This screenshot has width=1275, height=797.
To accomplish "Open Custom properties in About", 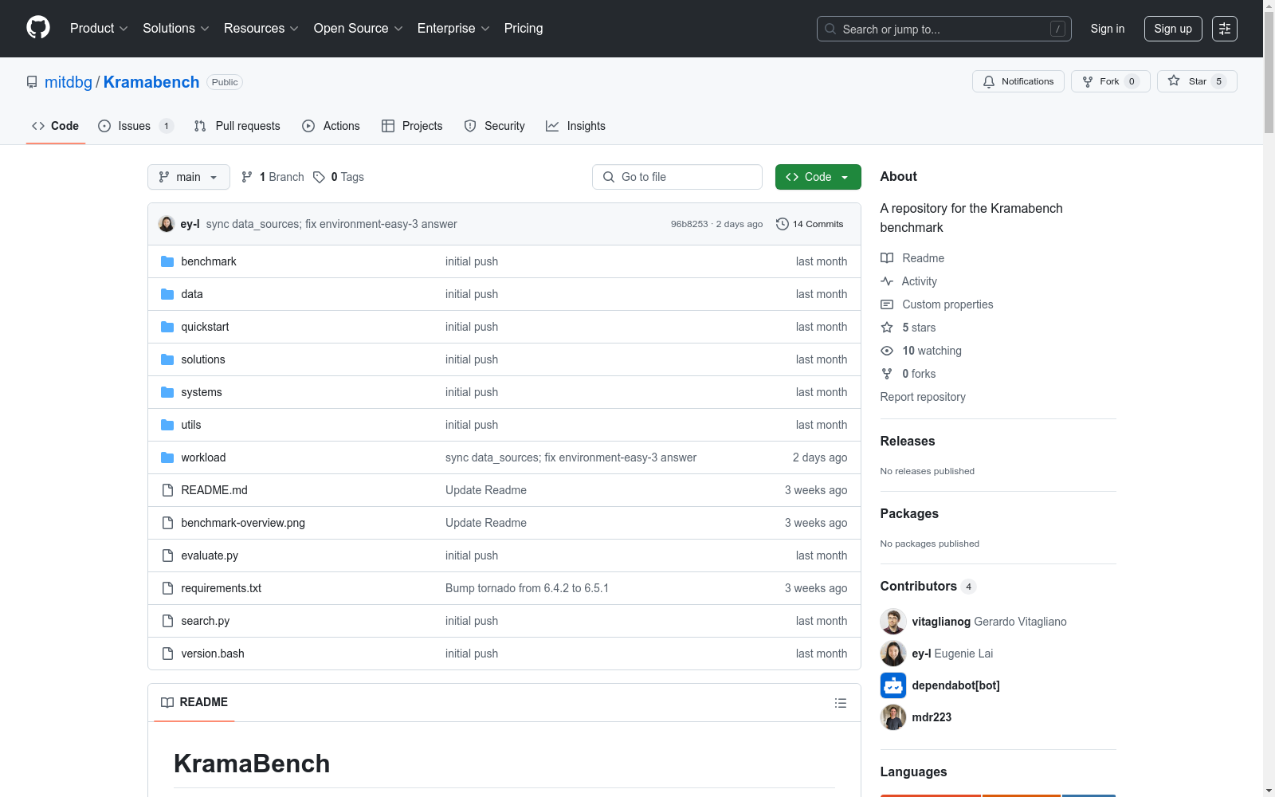I will click(x=937, y=304).
